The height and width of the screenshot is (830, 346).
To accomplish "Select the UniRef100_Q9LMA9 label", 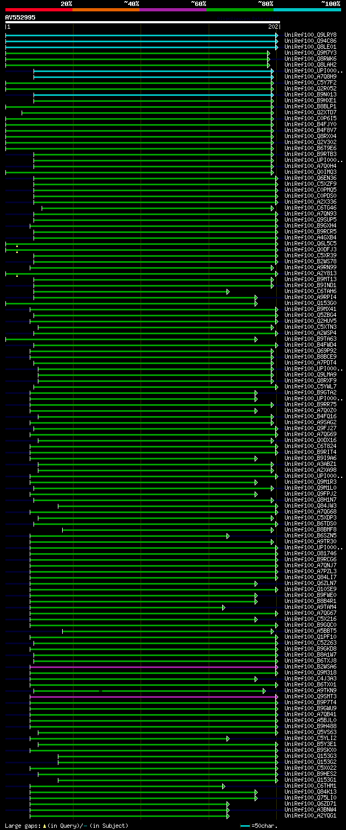I will [x=310, y=374].
